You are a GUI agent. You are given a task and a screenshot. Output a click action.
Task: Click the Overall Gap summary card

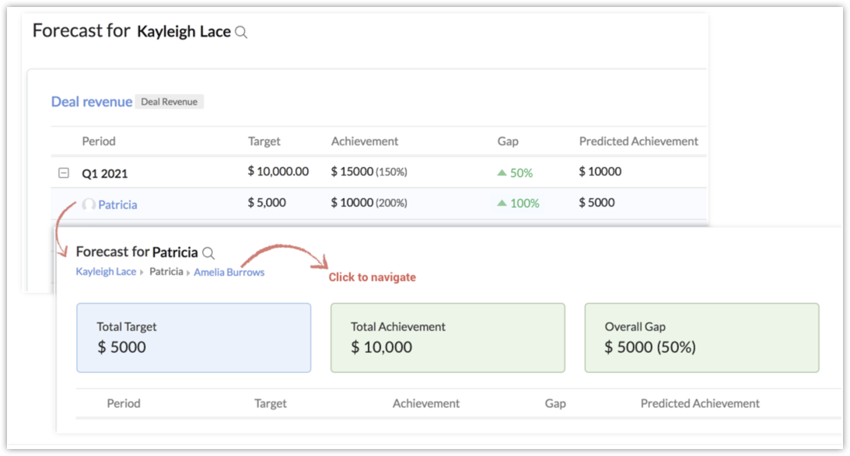tap(701, 337)
